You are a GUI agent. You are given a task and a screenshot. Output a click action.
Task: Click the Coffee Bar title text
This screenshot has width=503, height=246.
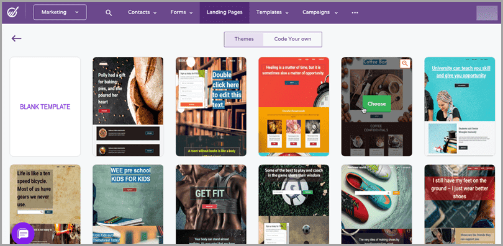374,62
